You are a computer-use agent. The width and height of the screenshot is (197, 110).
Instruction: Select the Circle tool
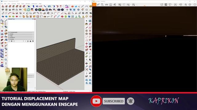tap(86, 34)
